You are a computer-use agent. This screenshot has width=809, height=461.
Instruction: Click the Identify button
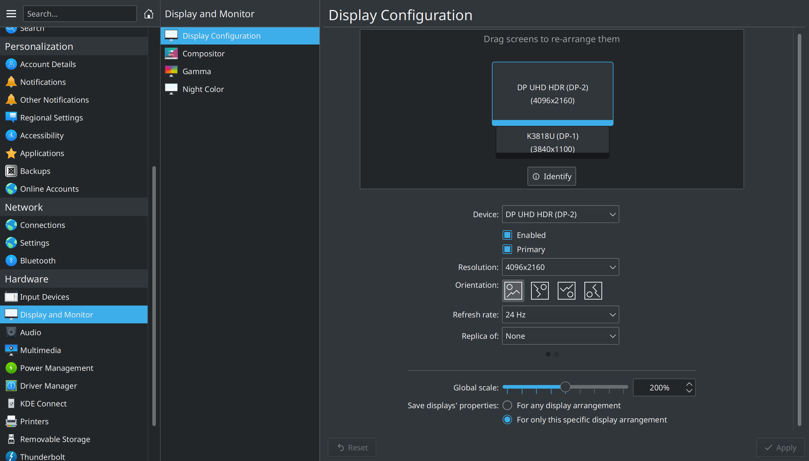(x=551, y=176)
